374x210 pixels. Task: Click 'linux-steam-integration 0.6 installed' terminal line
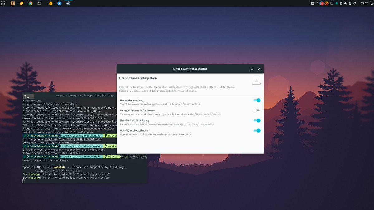[51, 153]
